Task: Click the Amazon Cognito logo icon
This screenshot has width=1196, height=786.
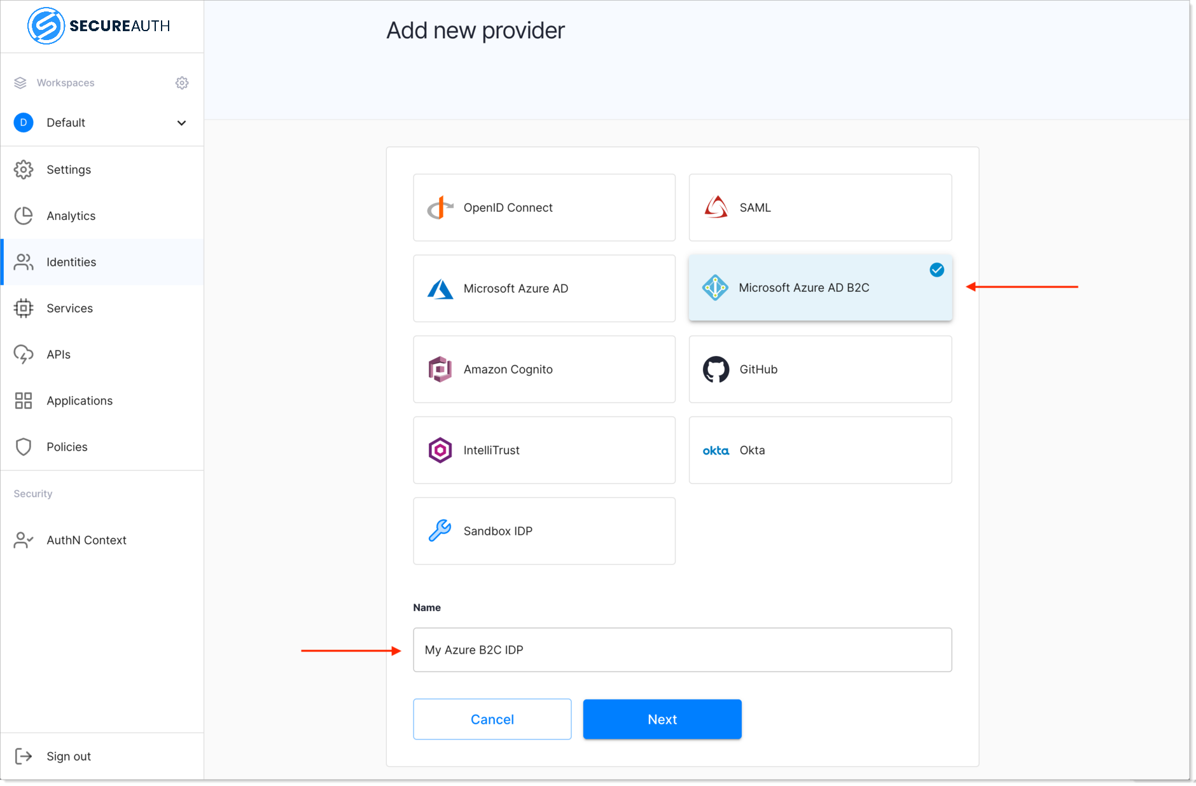Action: tap(440, 369)
